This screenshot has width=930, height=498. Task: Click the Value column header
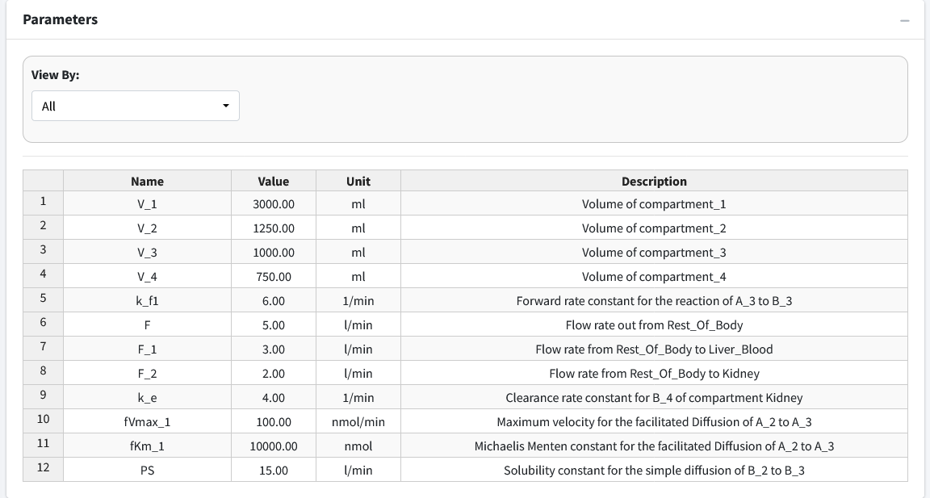[x=274, y=181]
